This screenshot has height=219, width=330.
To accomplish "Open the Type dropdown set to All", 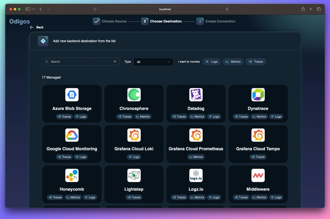I will pyautogui.click(x=153, y=62).
